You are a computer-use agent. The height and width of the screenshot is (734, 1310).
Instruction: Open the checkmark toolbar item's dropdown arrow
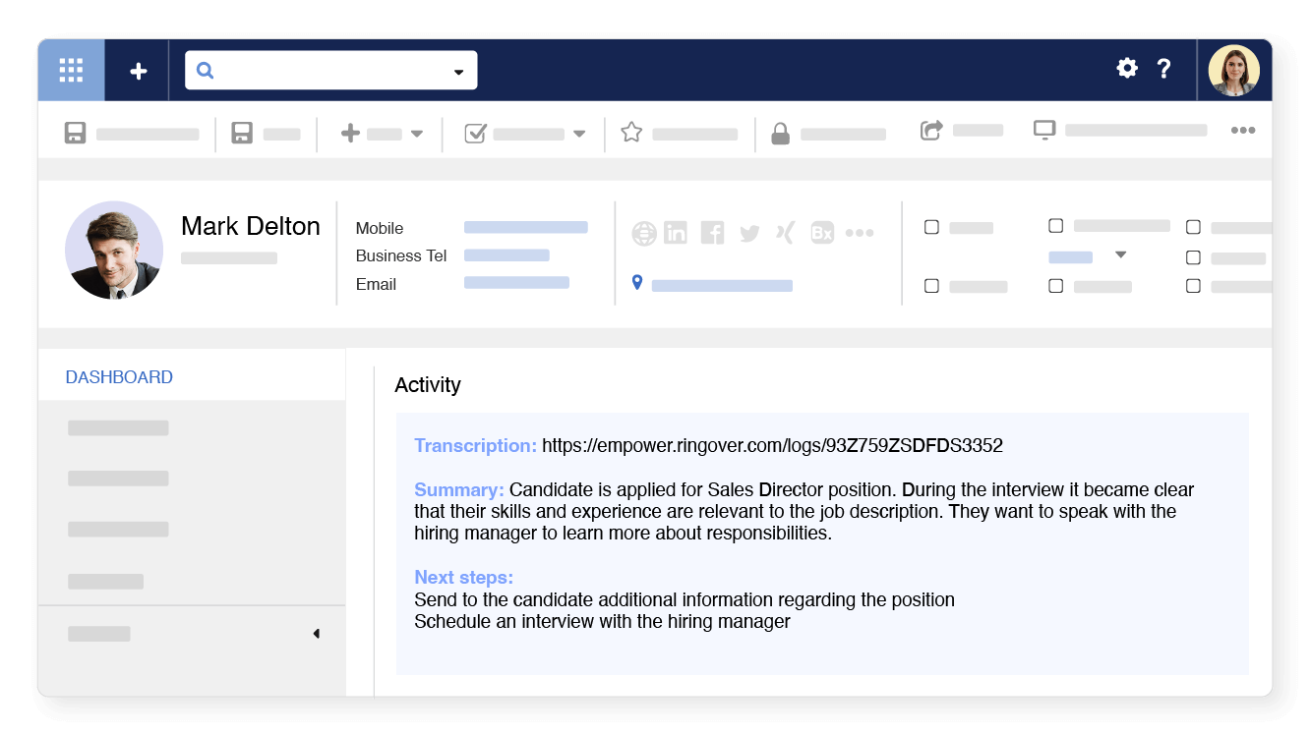point(580,131)
